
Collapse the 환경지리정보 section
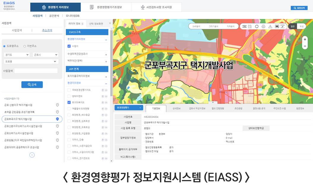pos(106,83)
